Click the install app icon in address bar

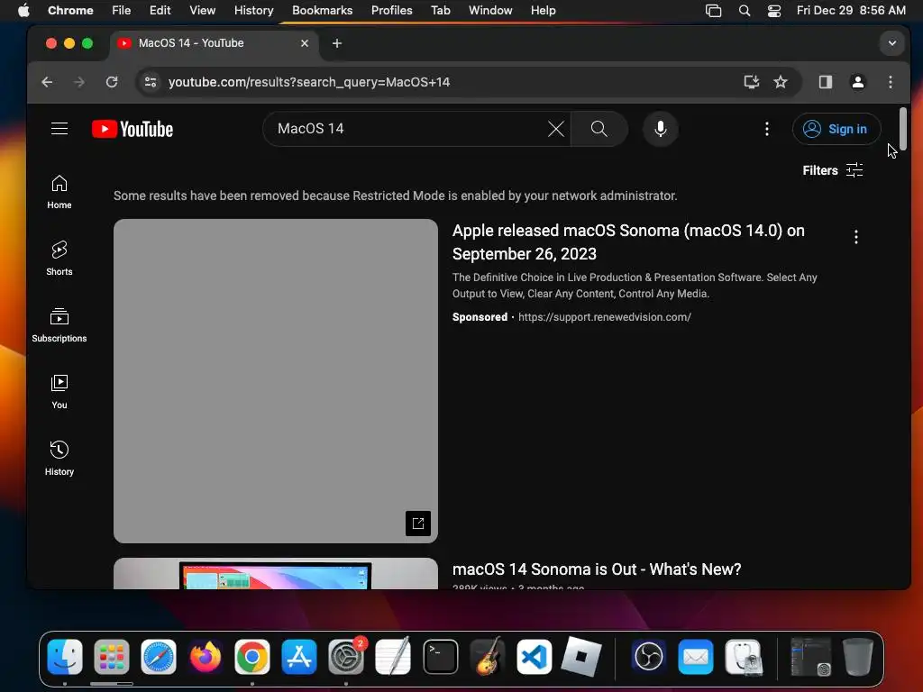point(751,82)
